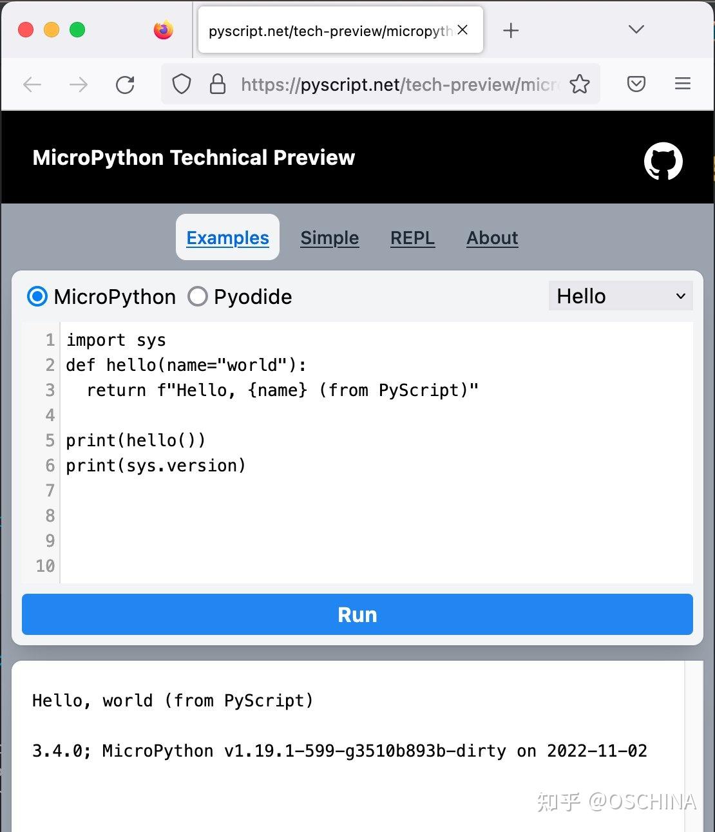Open the GitHub repository icon
715x832 pixels.
(x=663, y=161)
